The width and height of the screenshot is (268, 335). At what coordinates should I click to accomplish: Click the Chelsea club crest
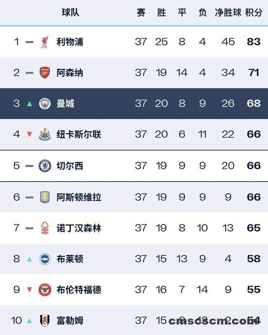click(x=45, y=166)
